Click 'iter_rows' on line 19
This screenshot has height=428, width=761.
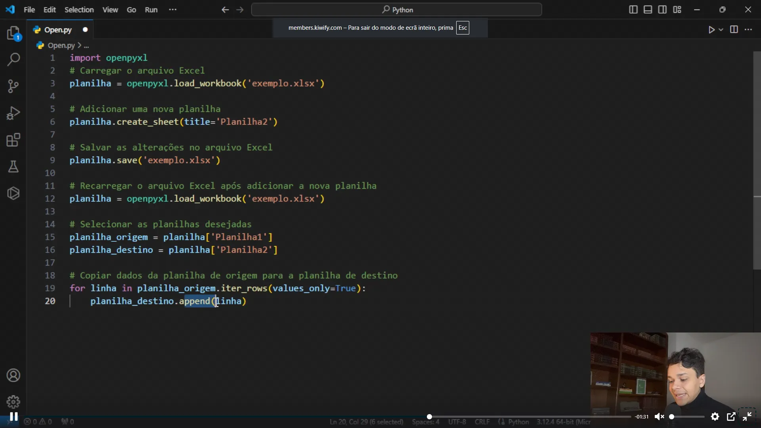pyautogui.click(x=244, y=289)
